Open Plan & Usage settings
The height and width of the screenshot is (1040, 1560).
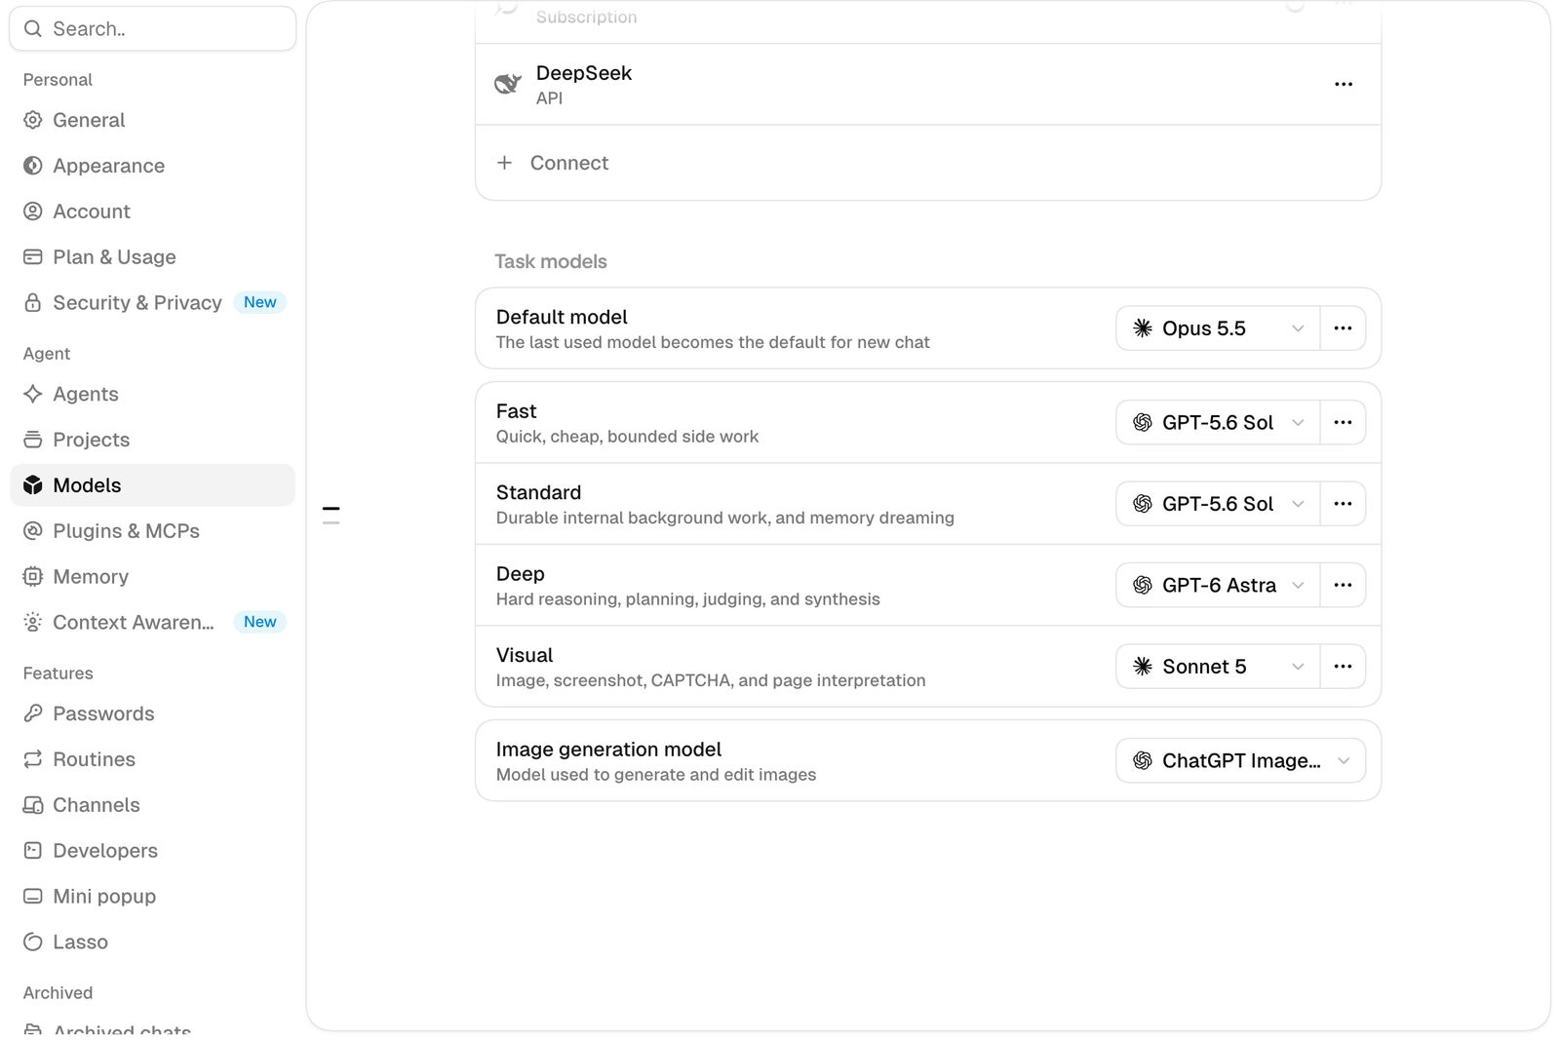(x=152, y=257)
